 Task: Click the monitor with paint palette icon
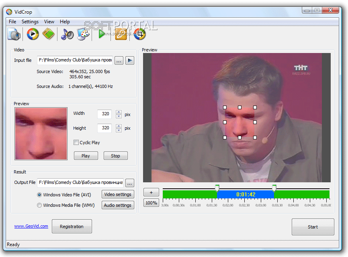point(83,34)
